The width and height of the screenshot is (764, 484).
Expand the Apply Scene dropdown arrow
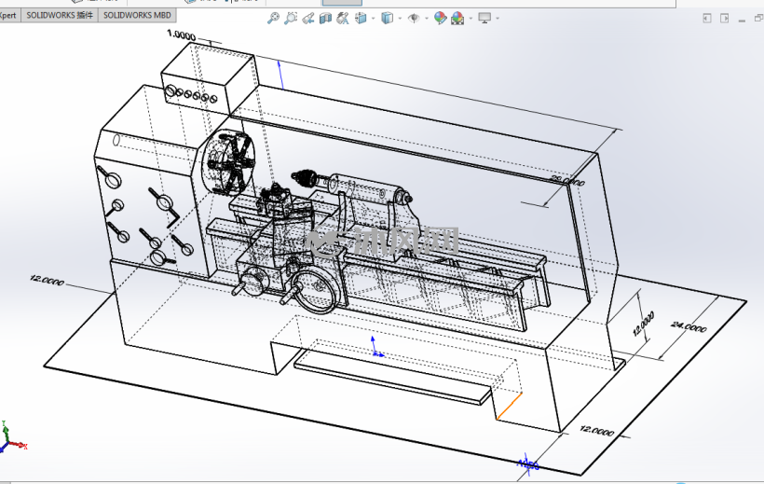(x=471, y=19)
